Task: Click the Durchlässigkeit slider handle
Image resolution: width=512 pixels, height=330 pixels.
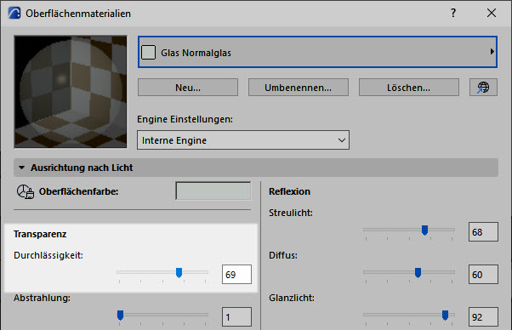Action: click(x=179, y=272)
